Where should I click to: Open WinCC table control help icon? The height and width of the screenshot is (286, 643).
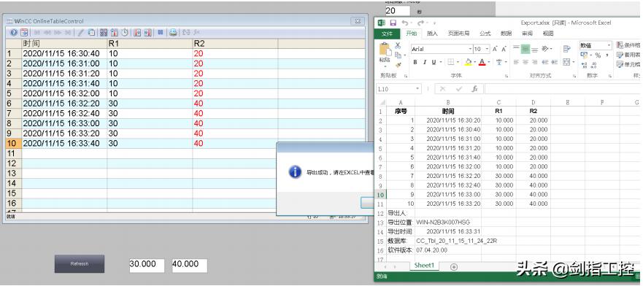pos(14,32)
